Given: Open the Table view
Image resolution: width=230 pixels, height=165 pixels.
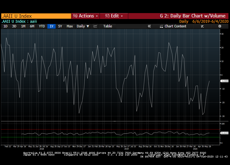Looking at the screenshot, I should tap(107, 26).
